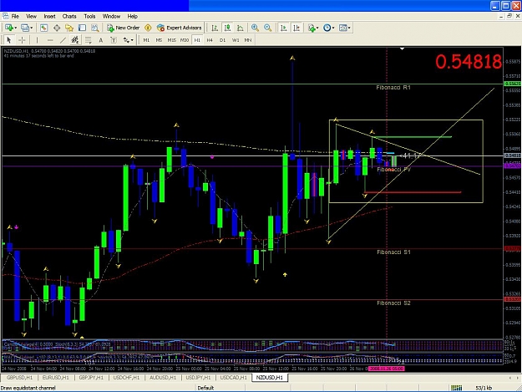The image size is (522, 392).
Task: Expand the New Chart dropdown arrow
Action: point(15,28)
